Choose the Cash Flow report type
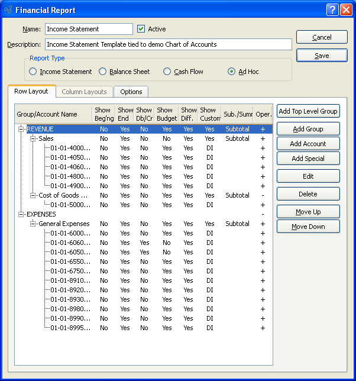 [x=167, y=72]
